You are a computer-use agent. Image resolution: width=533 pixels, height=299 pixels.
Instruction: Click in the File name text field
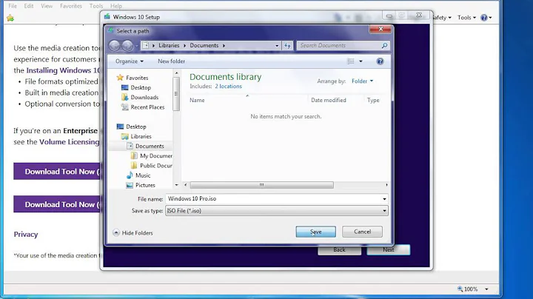(273, 199)
